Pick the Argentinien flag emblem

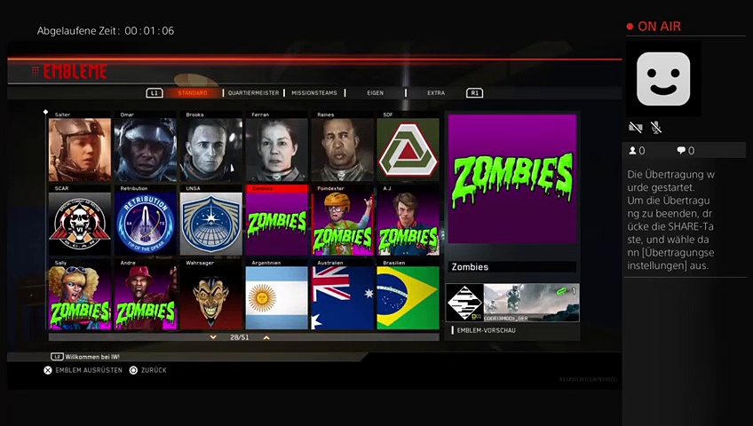277,298
